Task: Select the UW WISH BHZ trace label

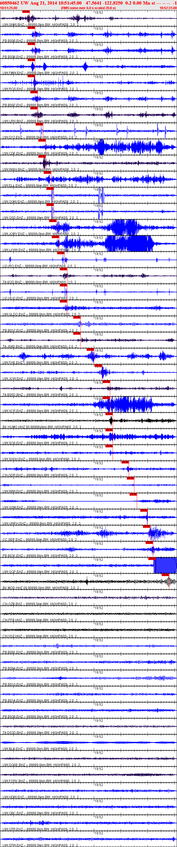Action: pyautogui.click(x=41, y=170)
